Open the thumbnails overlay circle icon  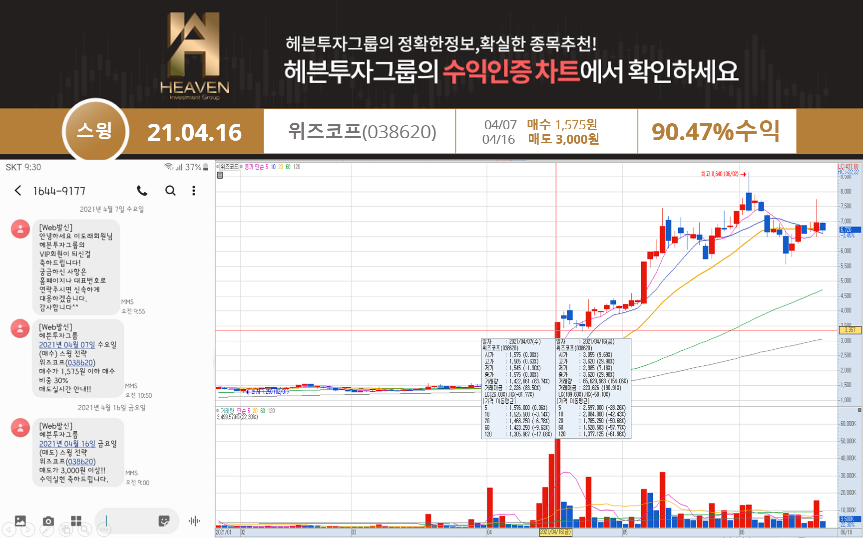[x=66, y=530]
